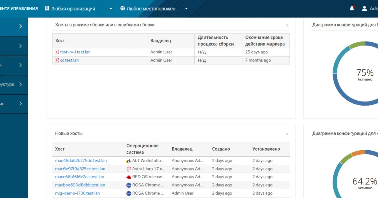Open host mac46da82b275dd.test.lan
This screenshot has height=198, width=378.
coord(81,161)
